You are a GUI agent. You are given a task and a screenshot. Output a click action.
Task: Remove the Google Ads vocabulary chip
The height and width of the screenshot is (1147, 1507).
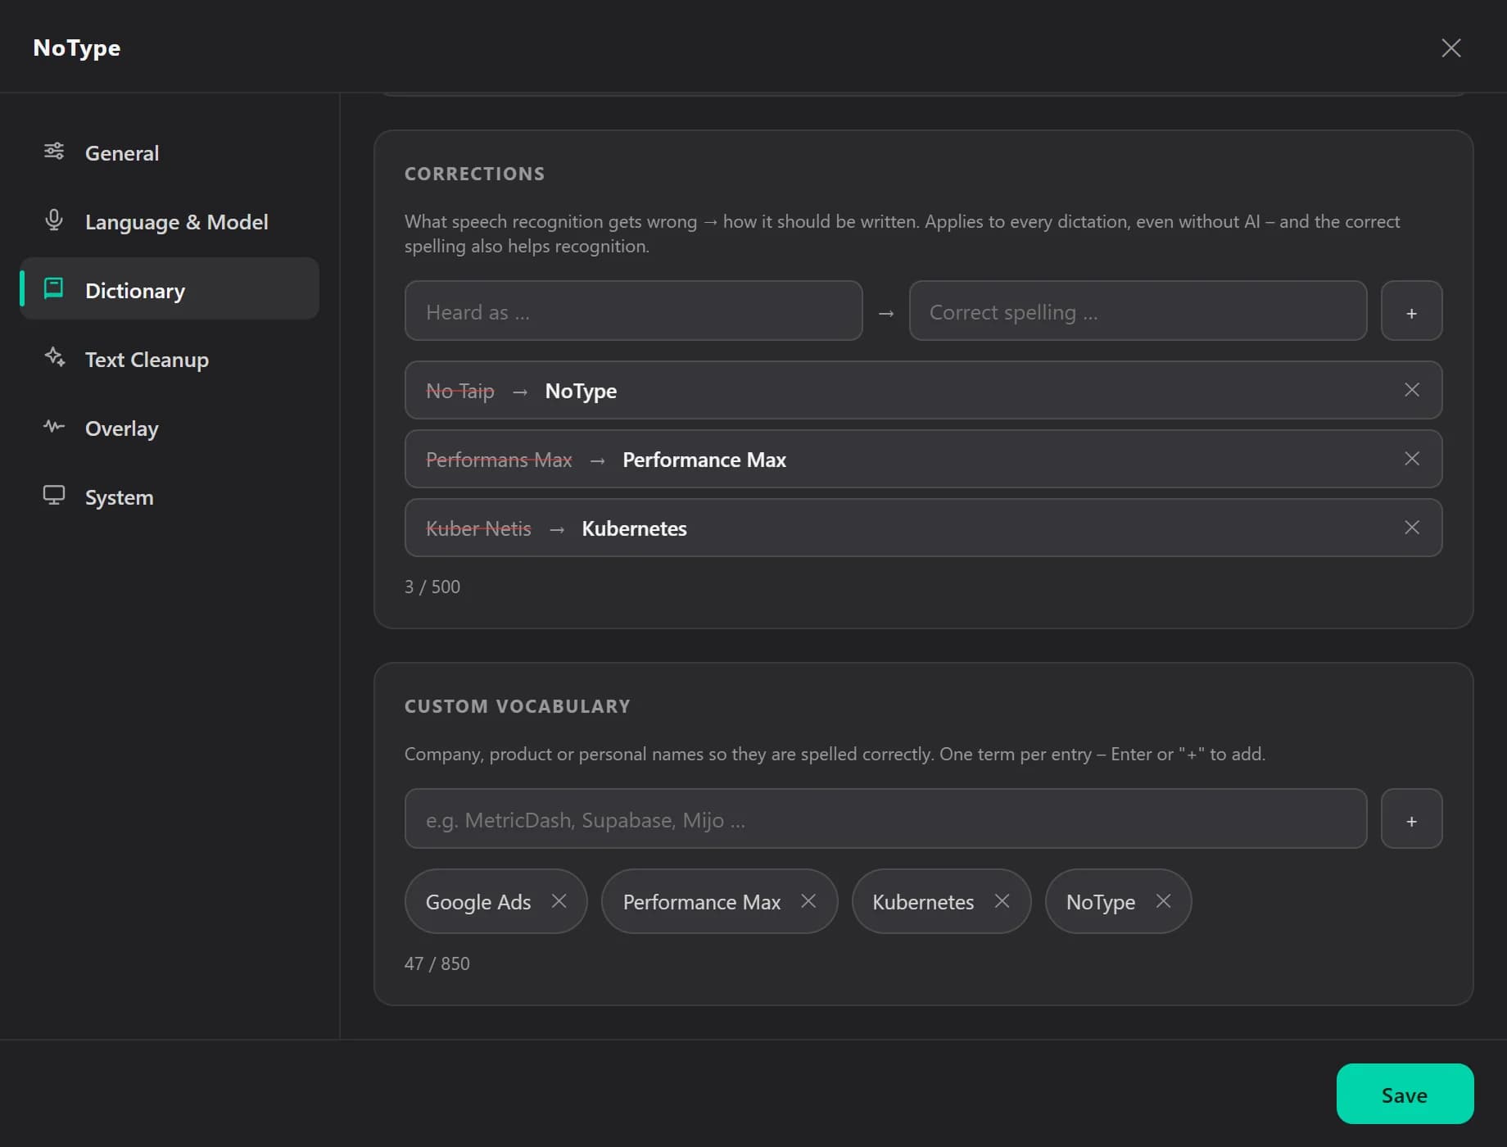pyautogui.click(x=559, y=901)
